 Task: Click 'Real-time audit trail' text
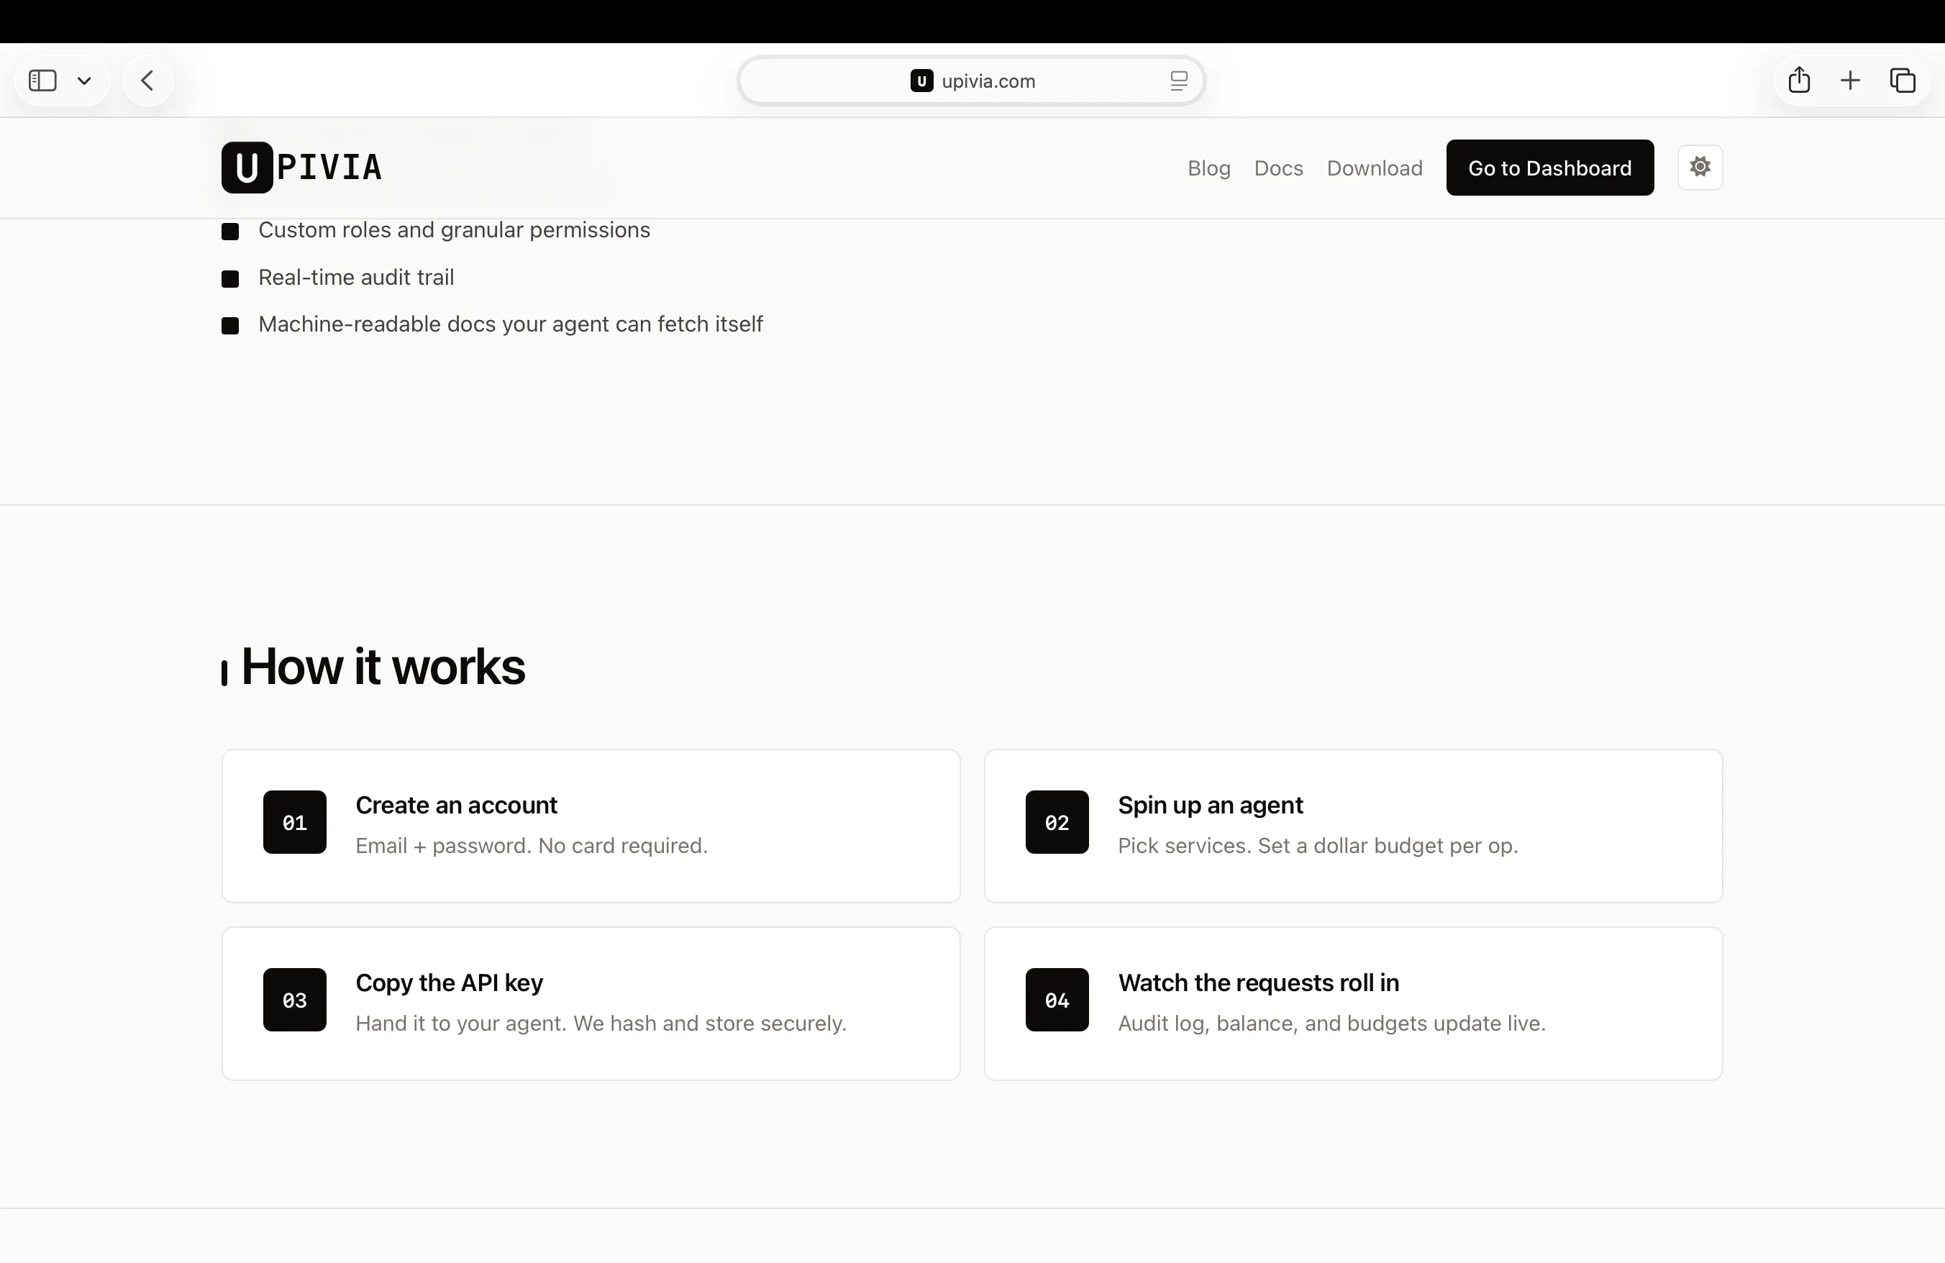pyautogui.click(x=355, y=278)
